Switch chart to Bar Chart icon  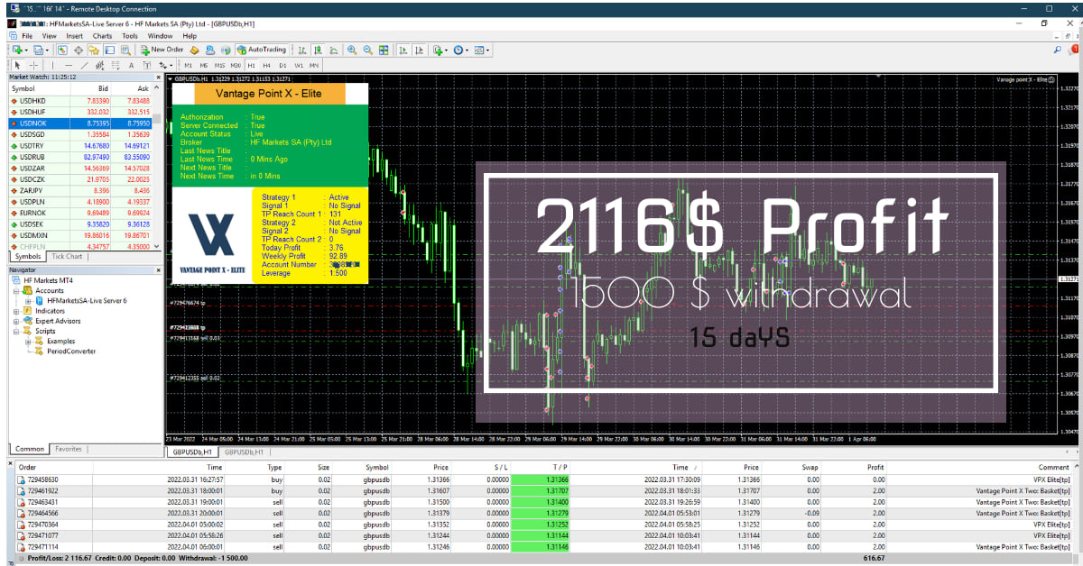[303, 50]
